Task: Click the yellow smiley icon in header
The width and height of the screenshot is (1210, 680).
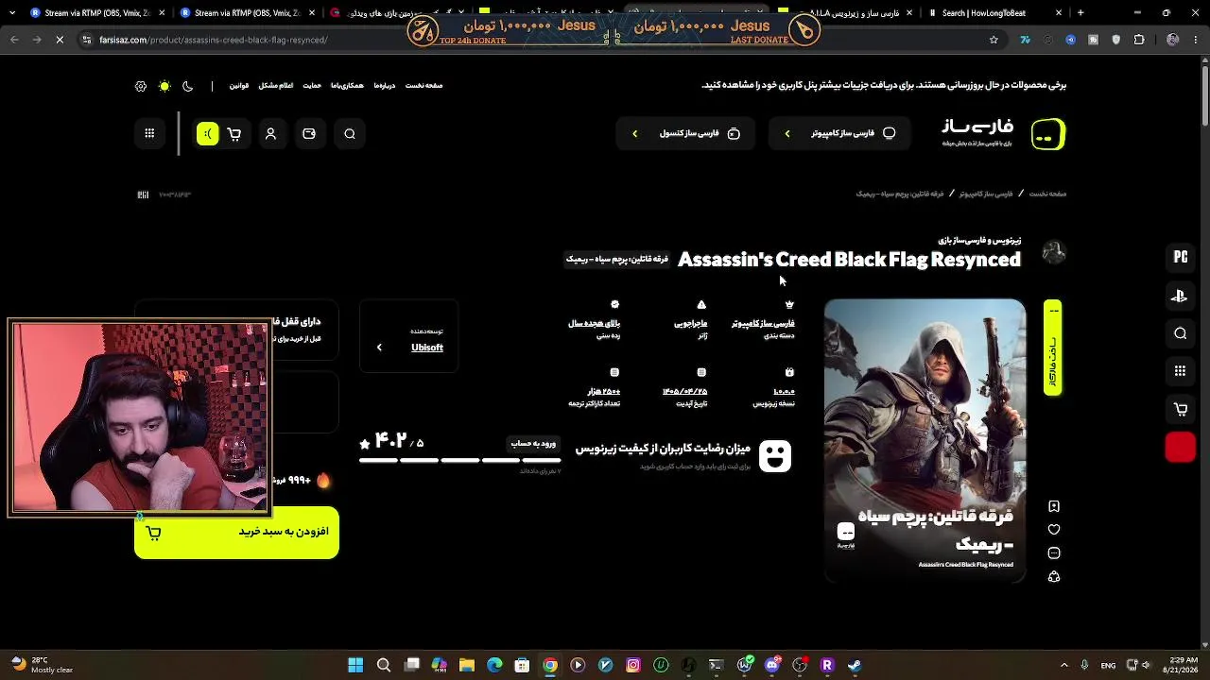Action: [208, 134]
